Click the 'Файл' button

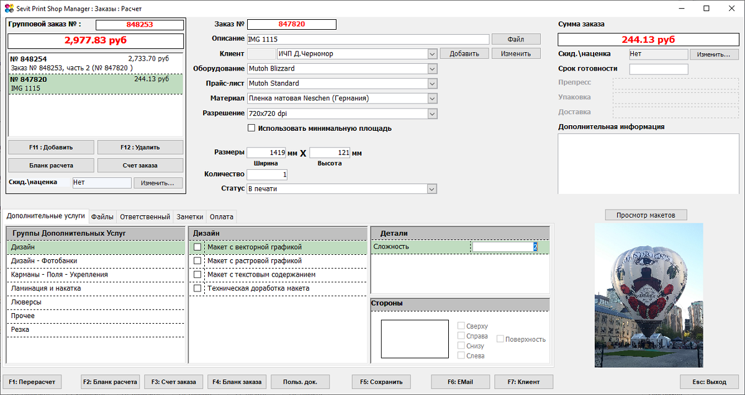click(x=516, y=39)
